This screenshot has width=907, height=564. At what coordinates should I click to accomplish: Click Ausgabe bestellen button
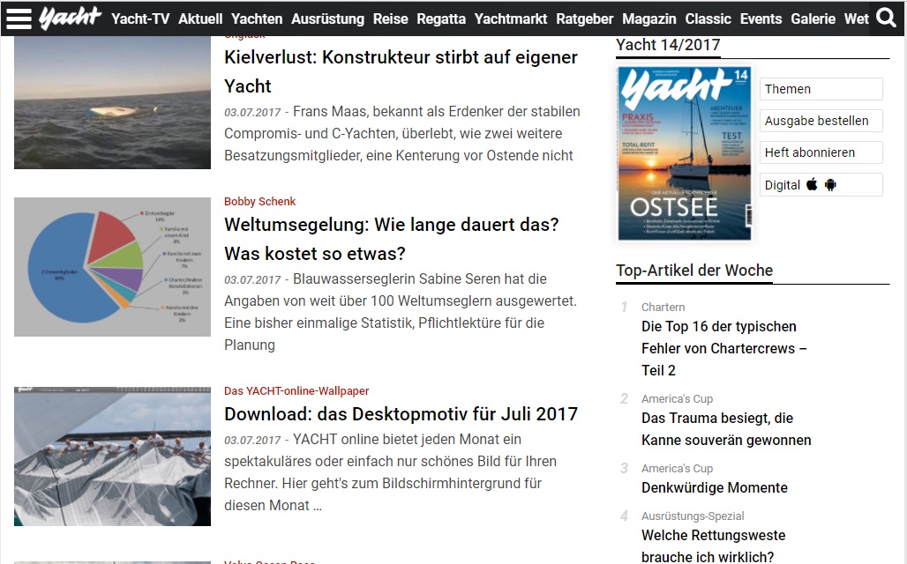(x=821, y=121)
